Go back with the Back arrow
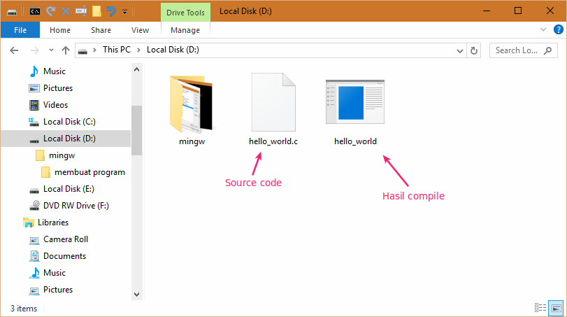Image resolution: width=567 pixels, height=317 pixels. coord(14,50)
